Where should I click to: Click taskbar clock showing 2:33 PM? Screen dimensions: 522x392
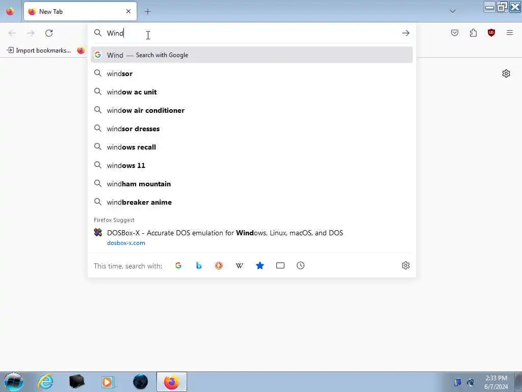pyautogui.click(x=496, y=382)
